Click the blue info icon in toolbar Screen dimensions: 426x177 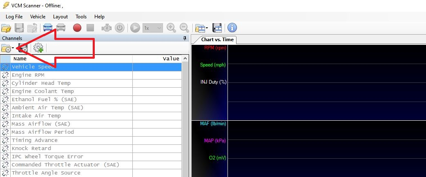(x=232, y=28)
